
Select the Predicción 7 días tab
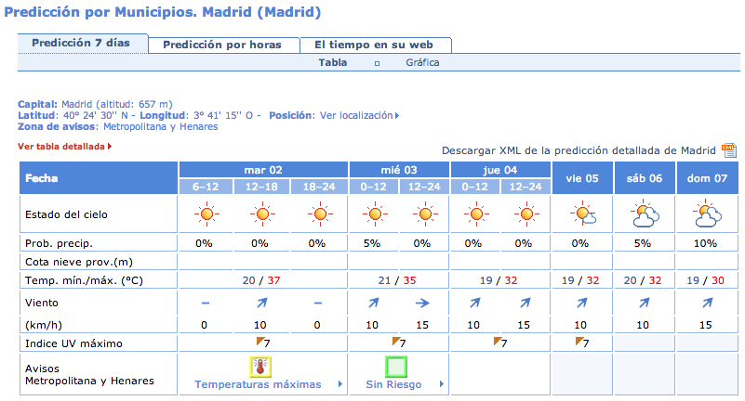pyautogui.click(x=83, y=43)
